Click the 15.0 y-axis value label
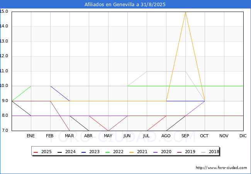Viewport: 251px width, 174px height. coord(5,11)
